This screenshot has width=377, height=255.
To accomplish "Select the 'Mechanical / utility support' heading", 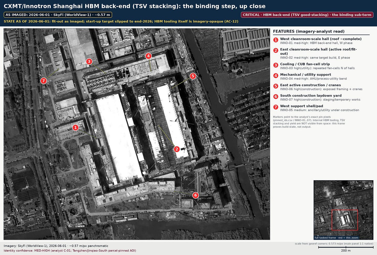I will pyautogui.click(x=306, y=75).
